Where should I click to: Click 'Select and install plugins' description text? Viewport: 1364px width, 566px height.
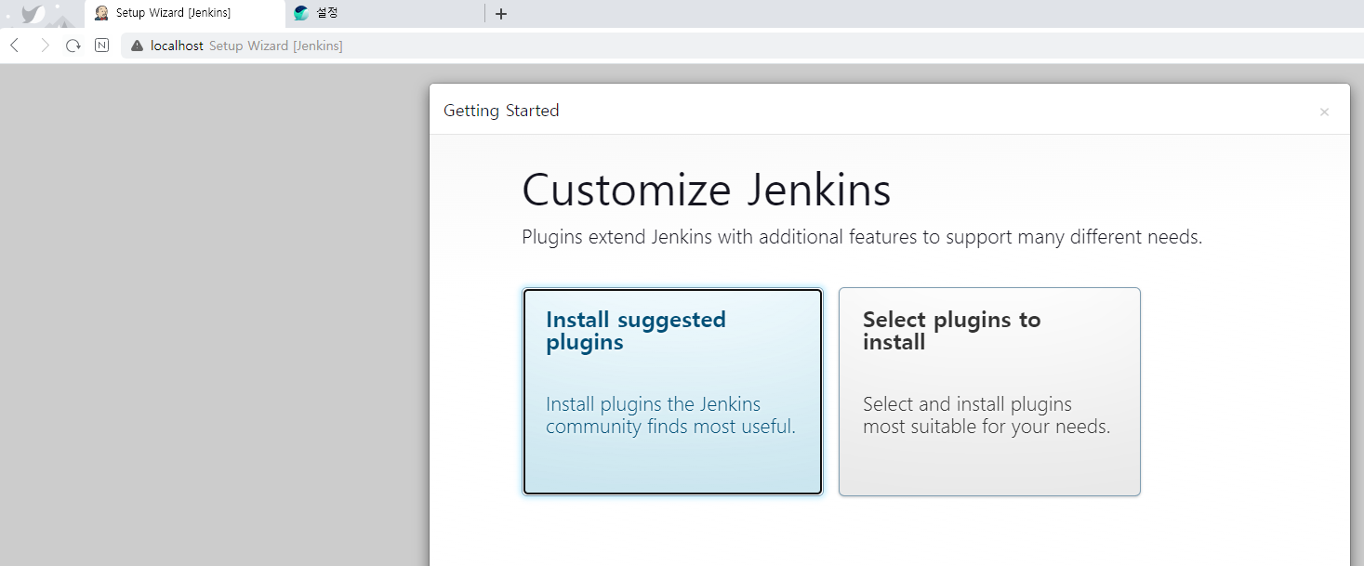987,415
